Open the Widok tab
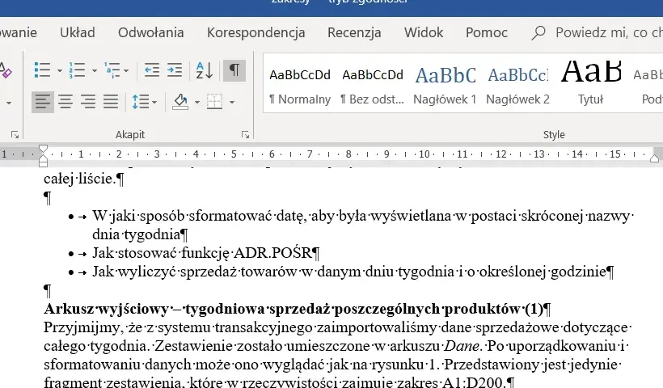 click(x=424, y=32)
